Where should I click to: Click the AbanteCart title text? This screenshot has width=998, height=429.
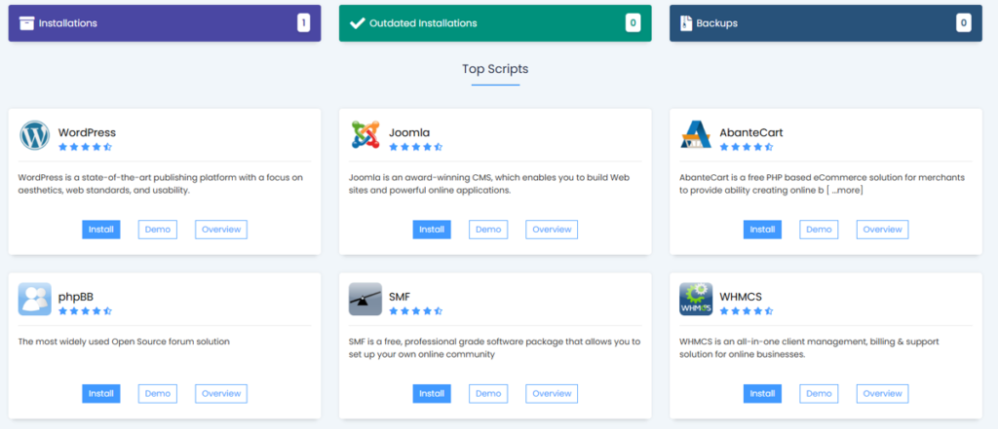[x=751, y=133]
